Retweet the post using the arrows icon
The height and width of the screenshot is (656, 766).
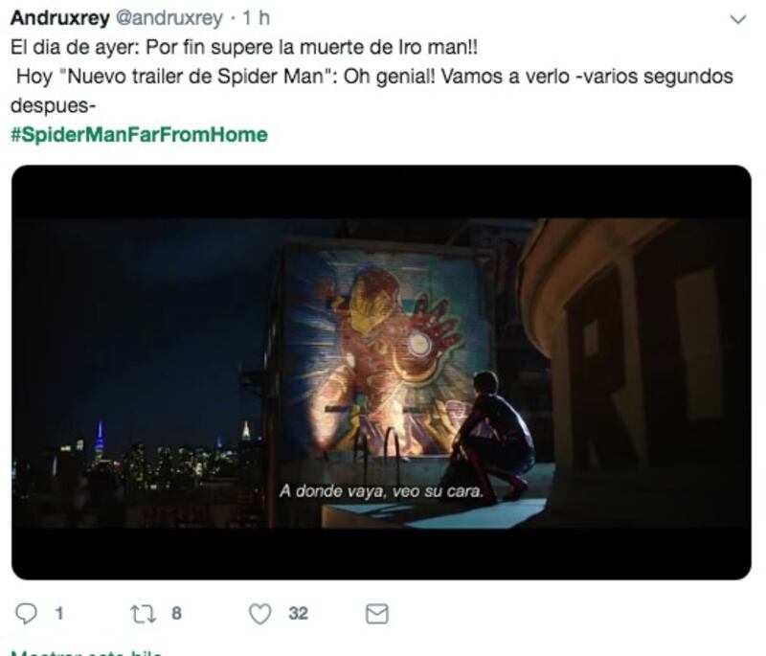144,614
